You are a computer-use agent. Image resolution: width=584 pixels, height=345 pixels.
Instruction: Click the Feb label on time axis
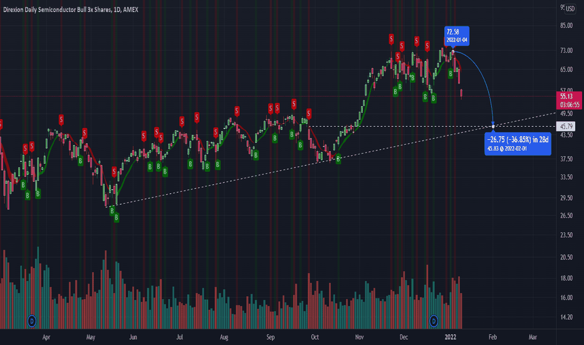coord(493,337)
